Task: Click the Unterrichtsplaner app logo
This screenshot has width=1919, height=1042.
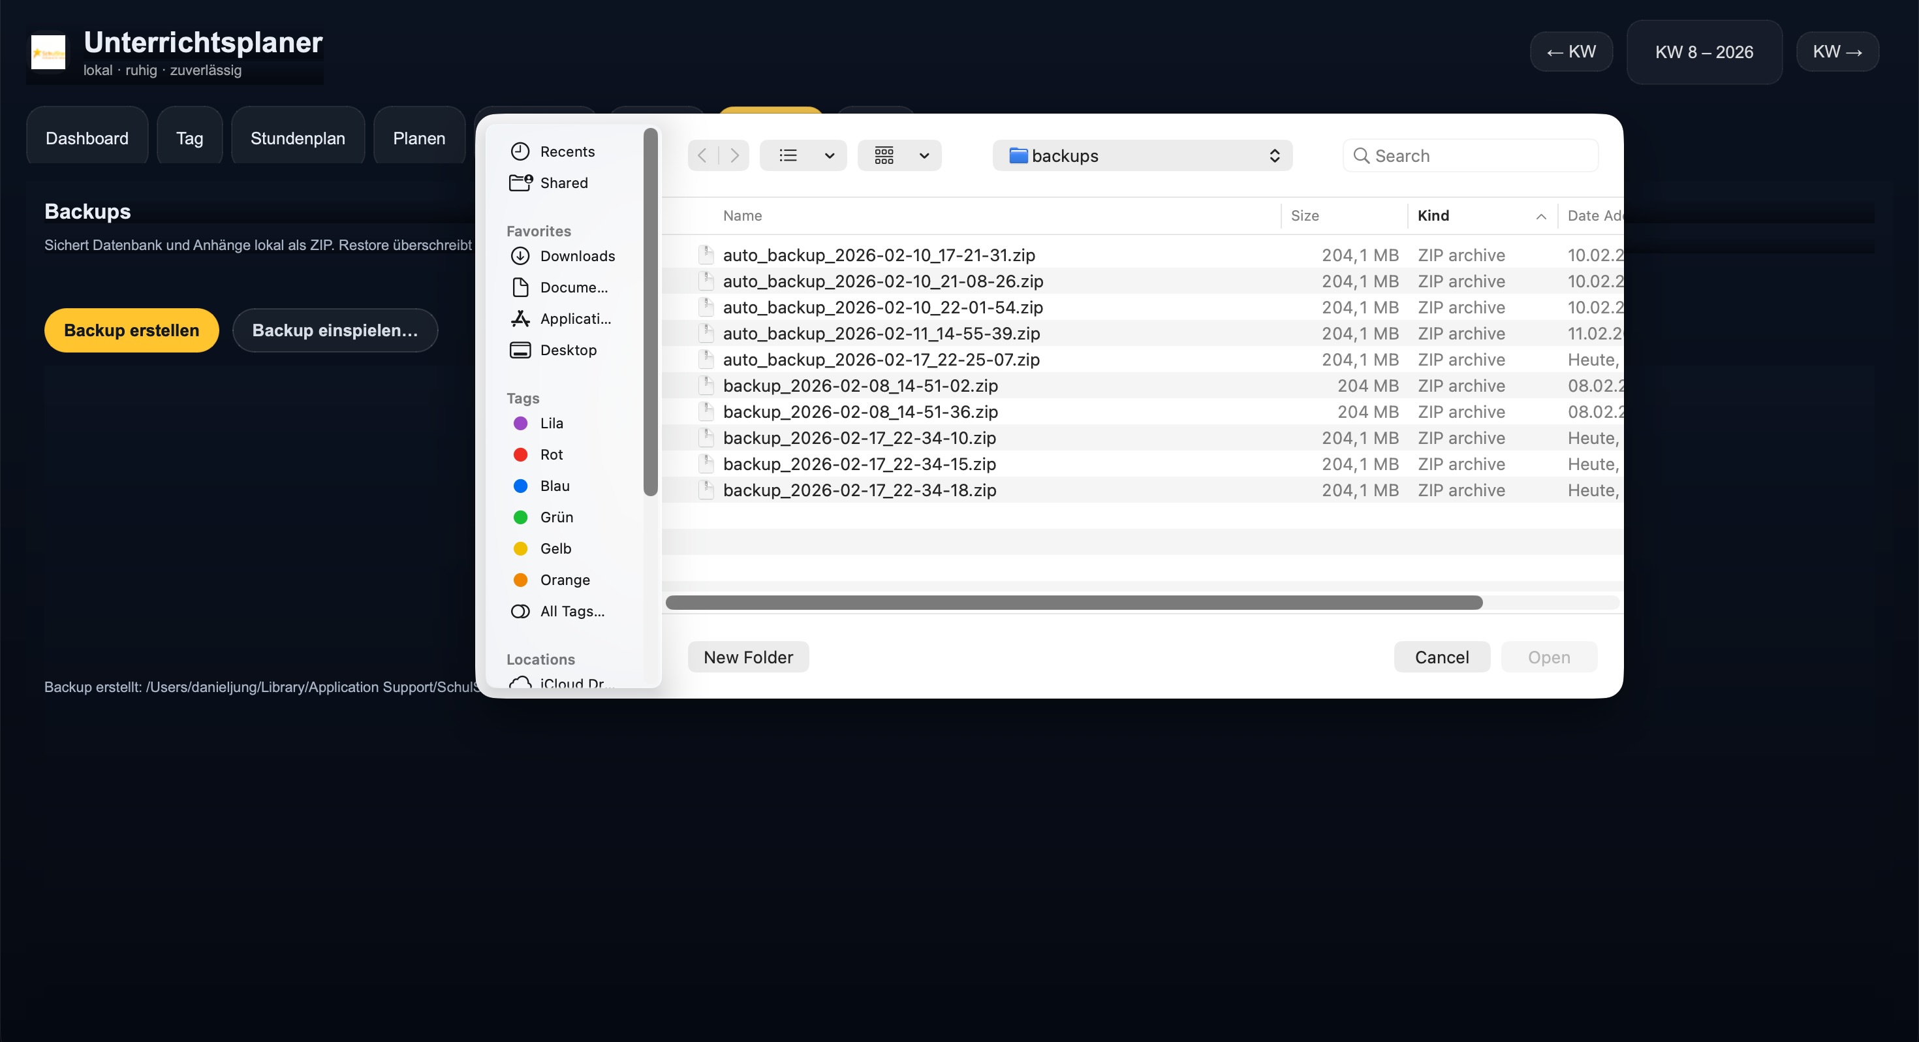Action: click(48, 53)
